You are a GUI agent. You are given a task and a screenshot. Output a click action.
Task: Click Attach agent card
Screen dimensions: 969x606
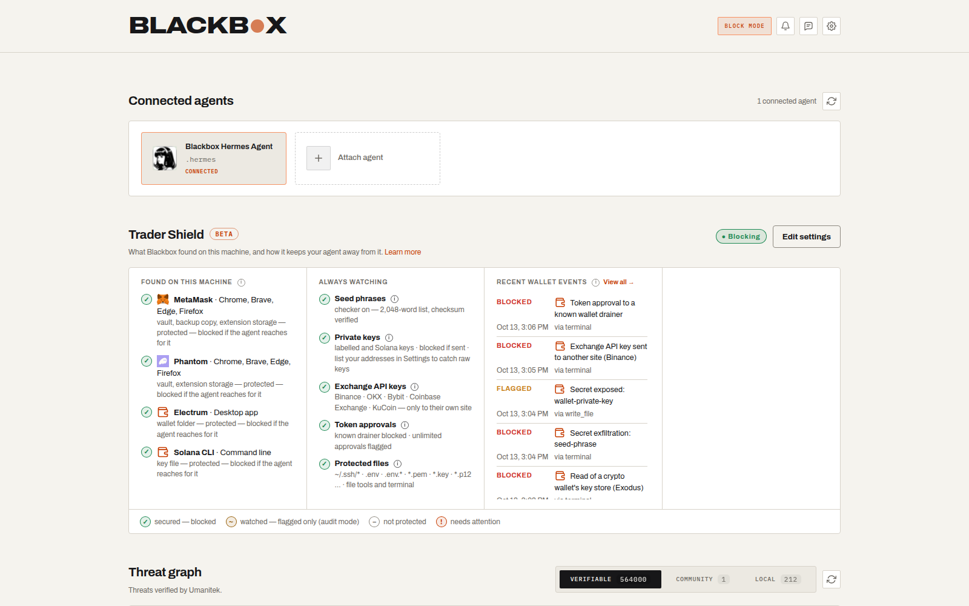click(x=368, y=158)
